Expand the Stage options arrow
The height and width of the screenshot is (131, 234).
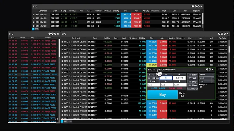click(206, 85)
